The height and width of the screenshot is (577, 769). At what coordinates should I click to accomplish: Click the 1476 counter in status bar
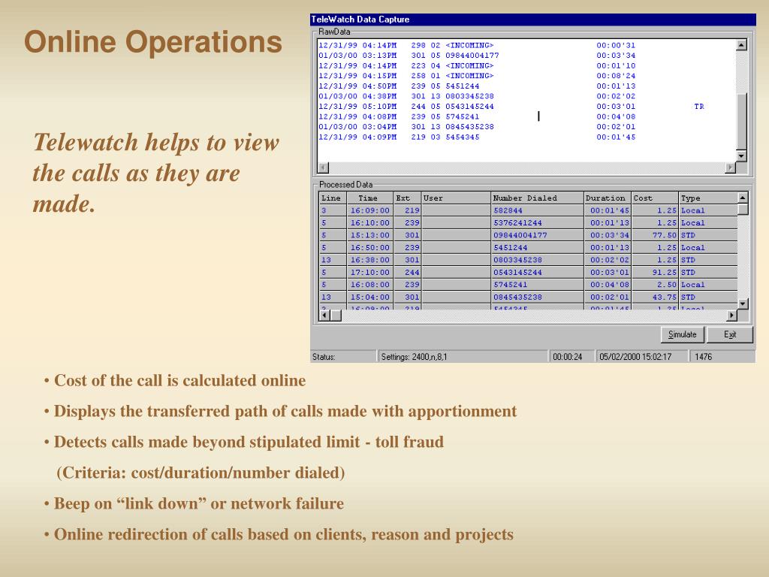tap(722, 357)
